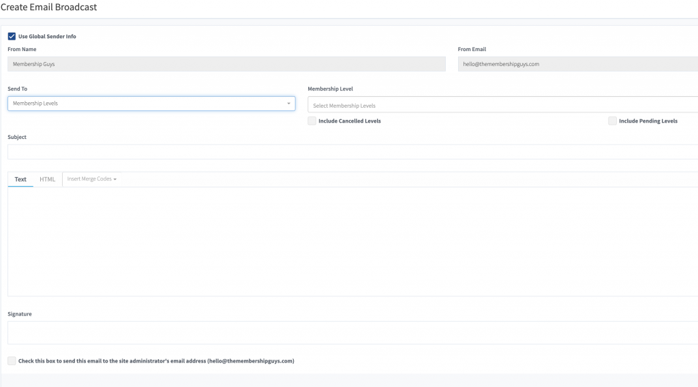Enable Include Cancelled Levels checkbox
Screen dimensions: 698x387
click(312, 121)
